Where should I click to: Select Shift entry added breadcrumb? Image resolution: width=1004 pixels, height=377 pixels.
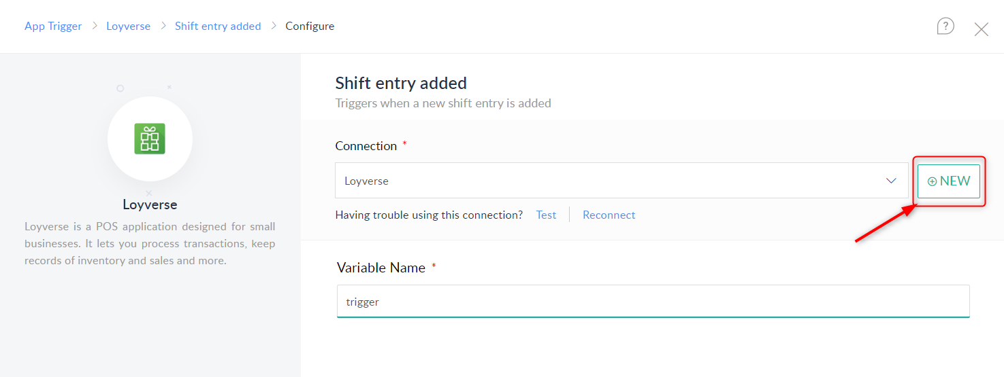[x=218, y=26]
